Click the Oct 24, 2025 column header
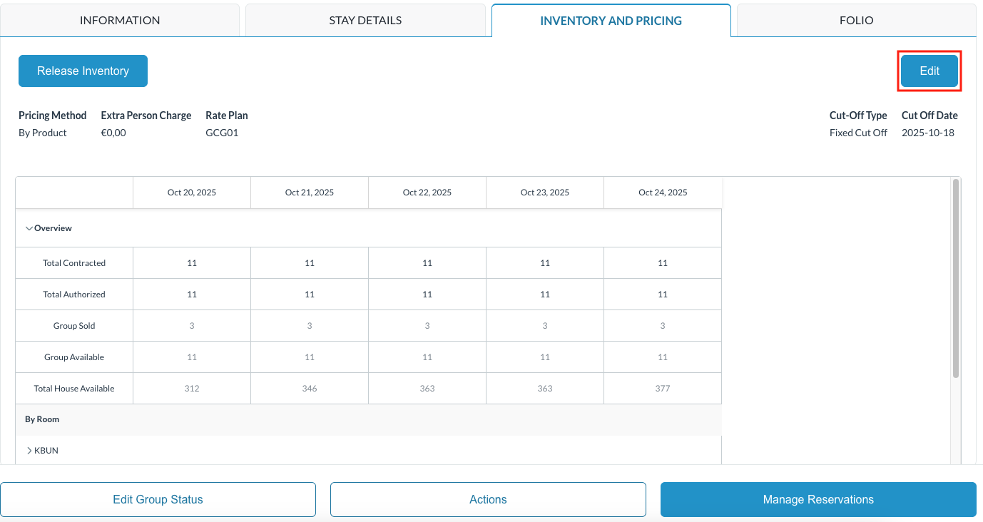This screenshot has height=522, width=983. point(663,193)
